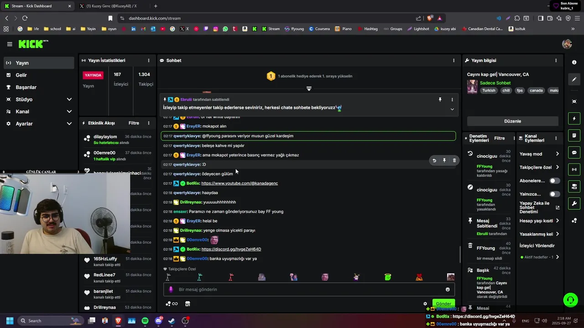Click the notes icon in right sidebar
This screenshot has height=328, width=584.
click(x=574, y=136)
